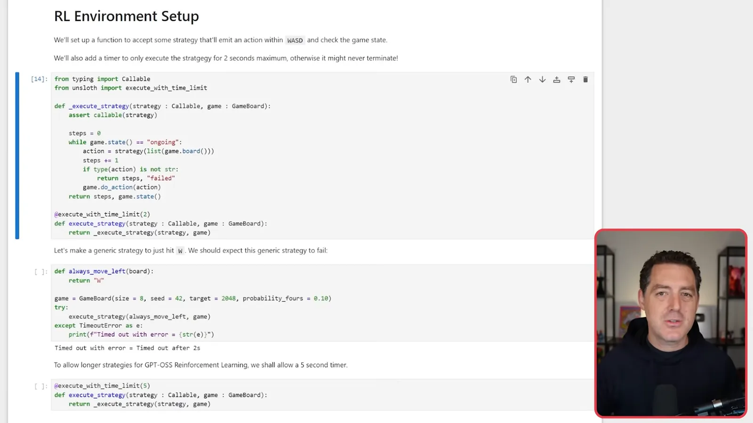Screen dimensions: 753x423
Task: Click the 'while game.state() == "ongoing":' line
Action: (125, 142)
